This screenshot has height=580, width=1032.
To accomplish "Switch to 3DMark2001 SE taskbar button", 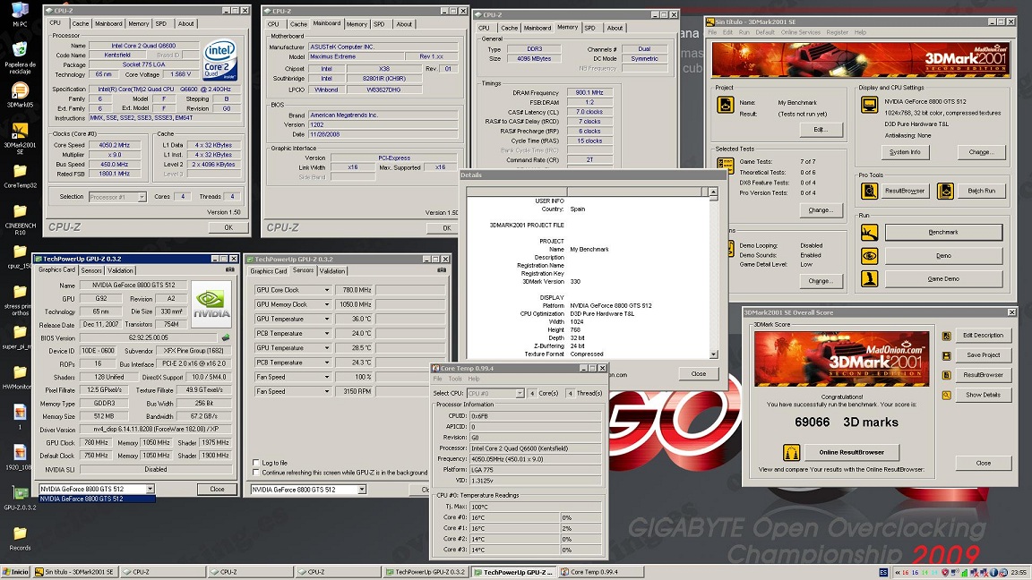I will pos(76,572).
